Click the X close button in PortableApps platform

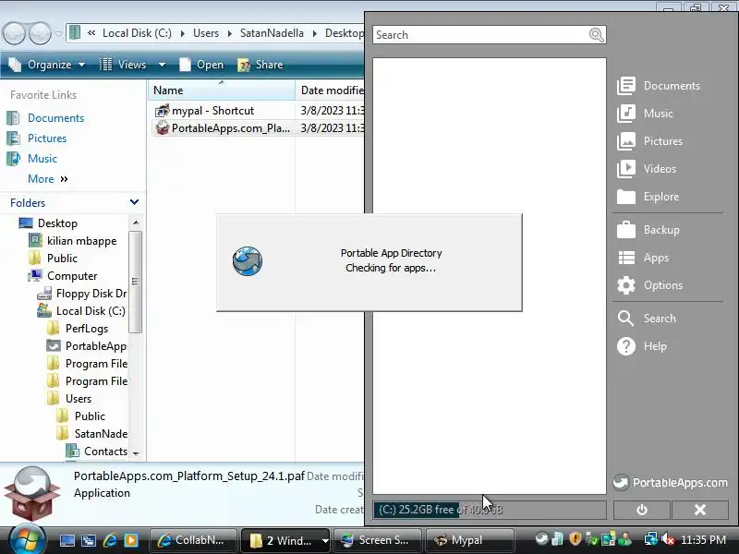coord(700,510)
